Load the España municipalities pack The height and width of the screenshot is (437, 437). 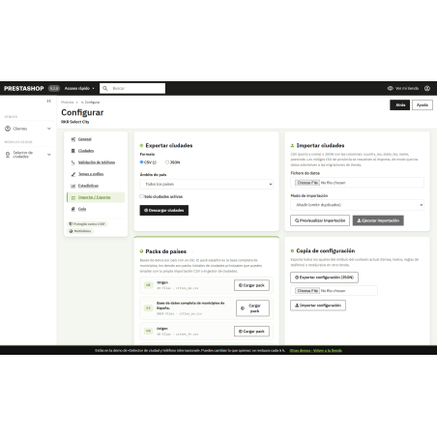[x=252, y=308]
